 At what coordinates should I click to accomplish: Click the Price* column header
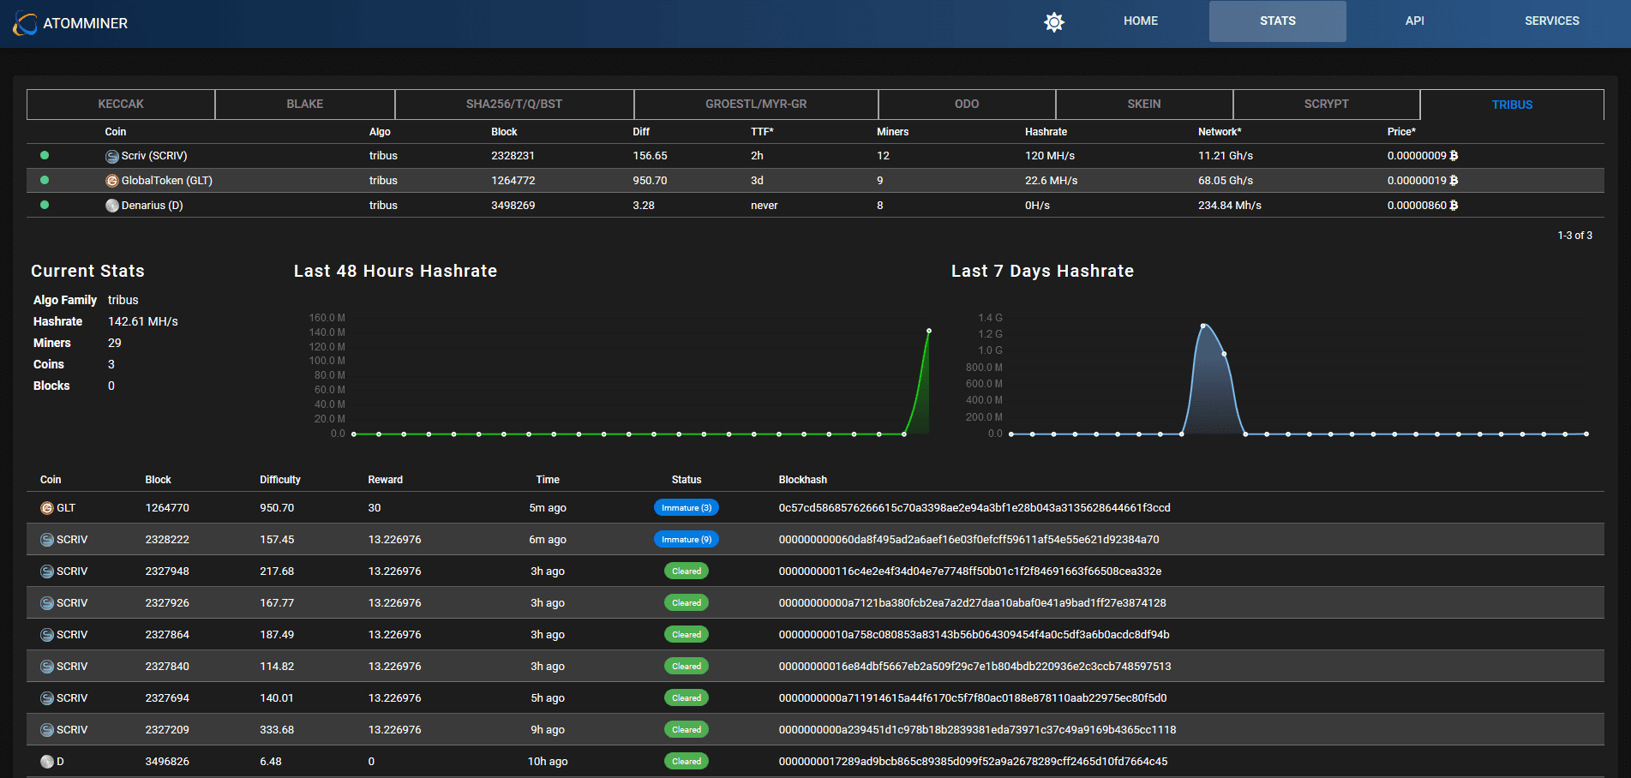pos(1401,132)
